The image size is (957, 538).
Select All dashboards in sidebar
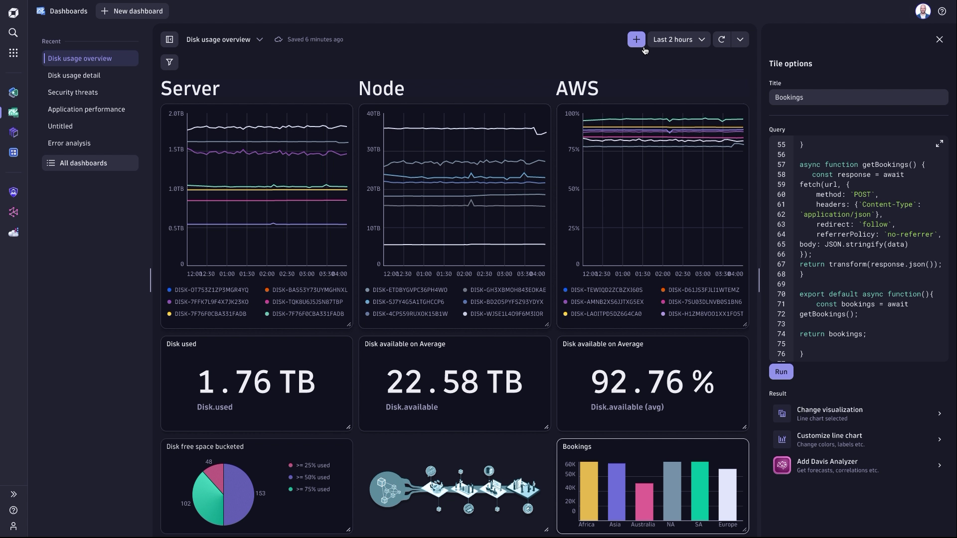click(83, 163)
